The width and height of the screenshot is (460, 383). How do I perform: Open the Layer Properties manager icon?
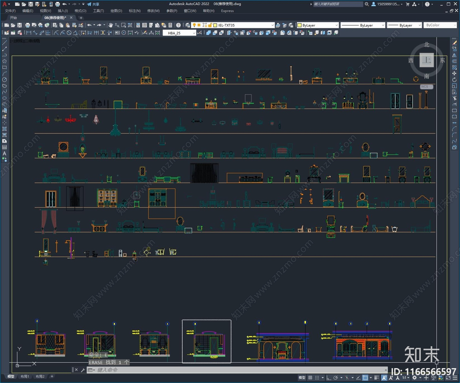click(x=188, y=25)
